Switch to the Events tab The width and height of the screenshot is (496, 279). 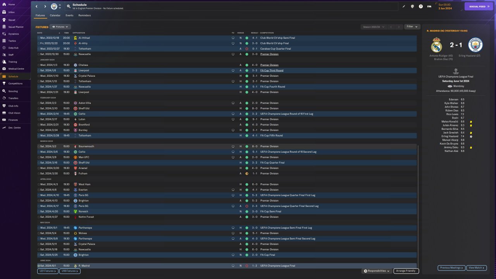point(69,15)
